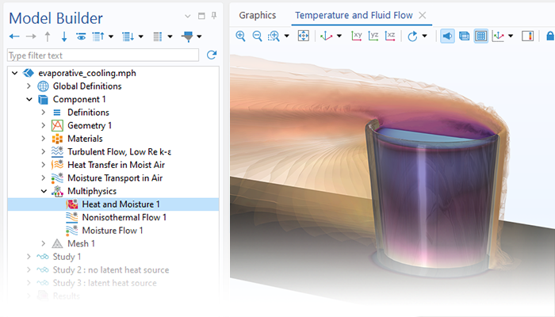Select Heat and Moisture 1 coupling

(x=121, y=204)
